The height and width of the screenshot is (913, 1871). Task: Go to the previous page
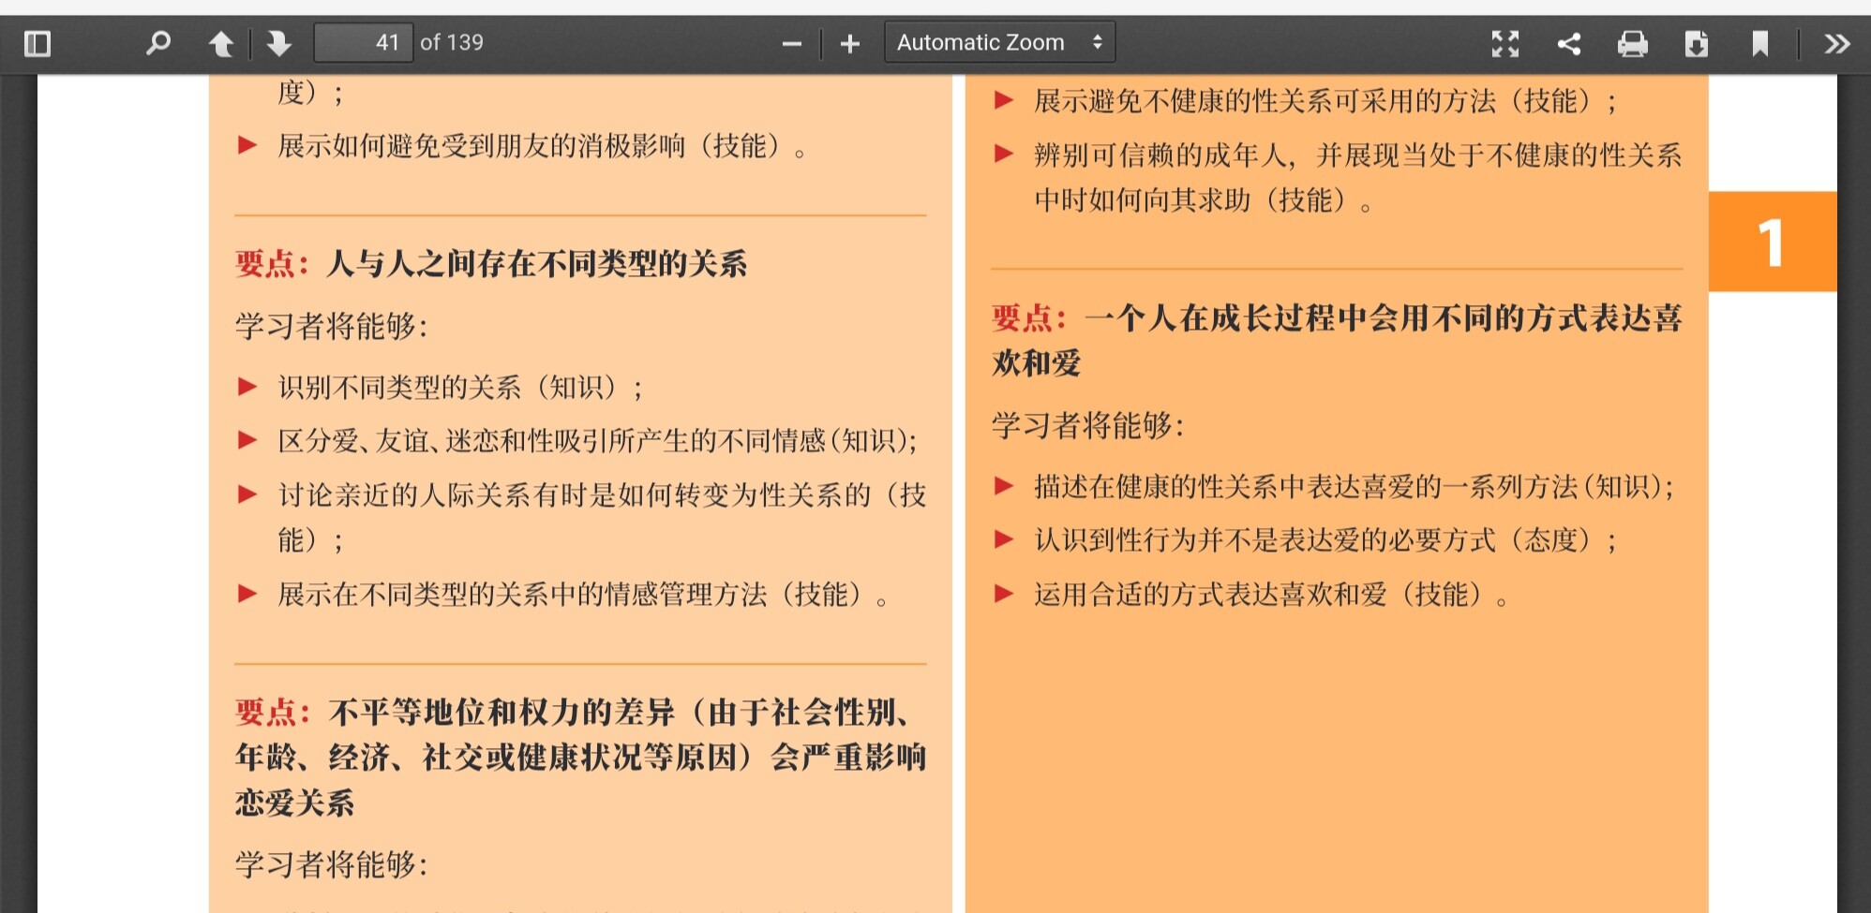click(x=220, y=43)
